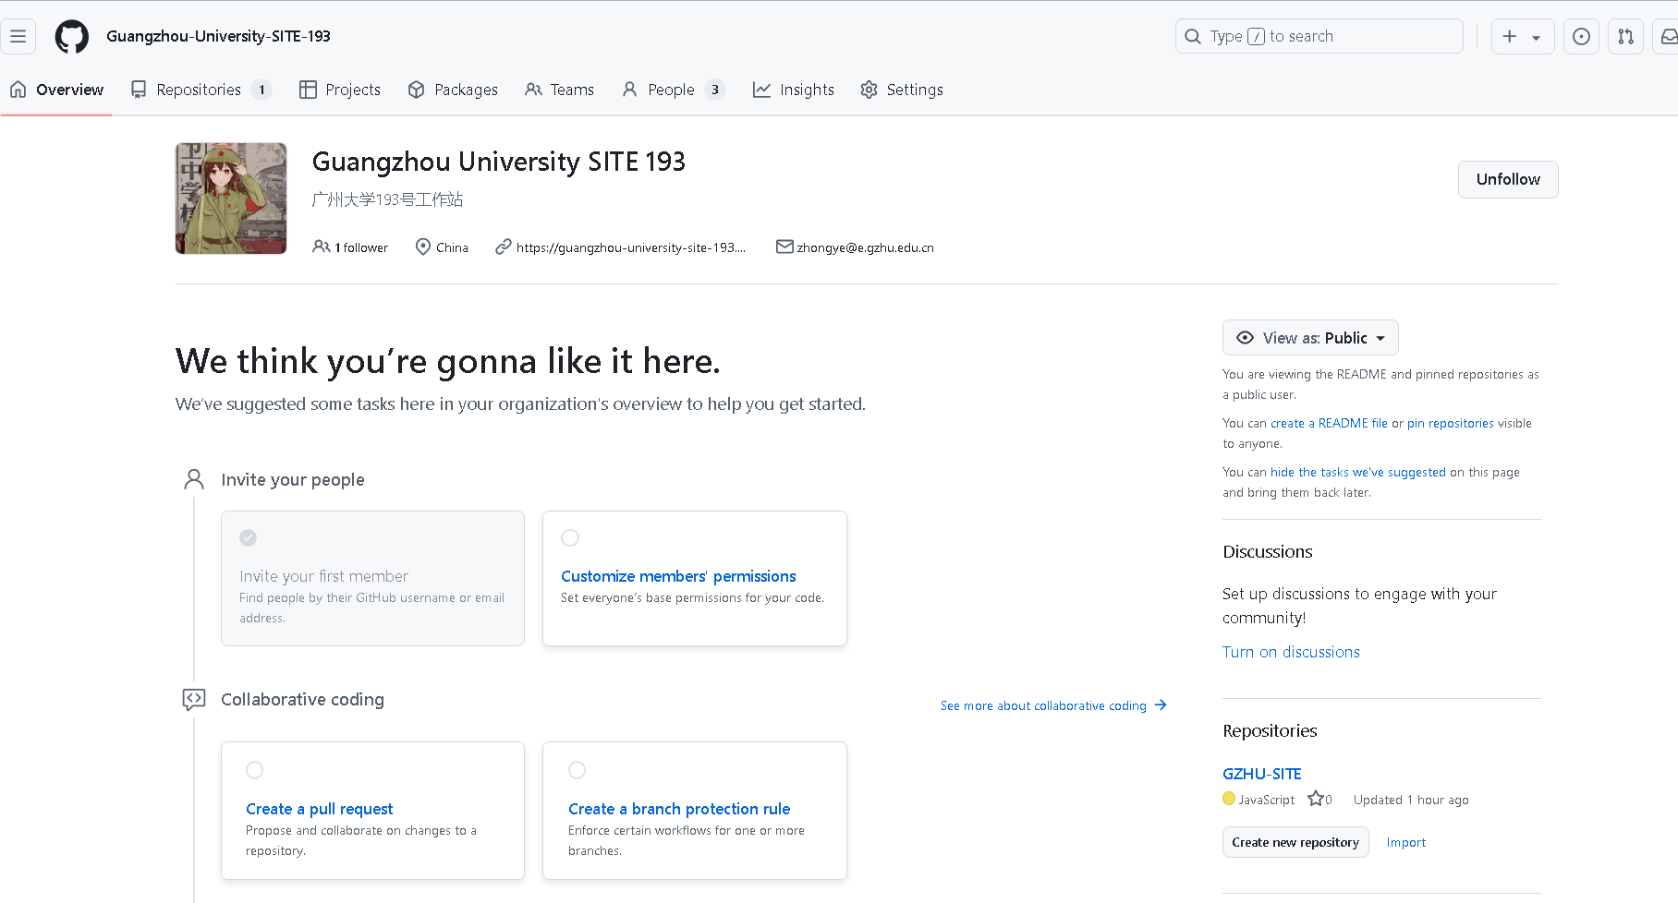Expand the View as: Public dropdown
This screenshot has width=1678, height=903.
point(1309,338)
